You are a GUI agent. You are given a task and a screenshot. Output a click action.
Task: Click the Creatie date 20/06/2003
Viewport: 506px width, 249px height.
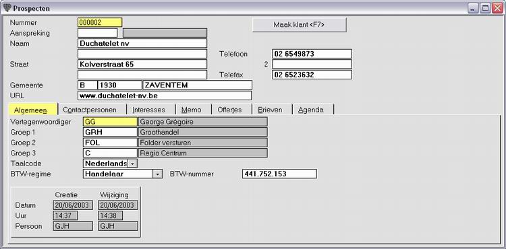73,205
